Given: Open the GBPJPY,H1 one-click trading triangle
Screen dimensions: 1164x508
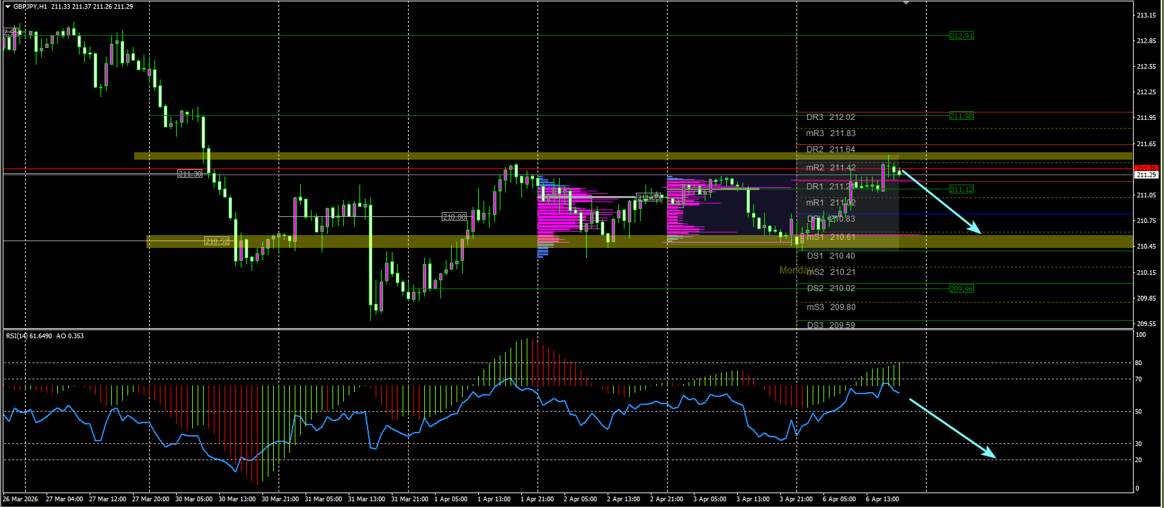Looking at the screenshot, I should (7, 6).
